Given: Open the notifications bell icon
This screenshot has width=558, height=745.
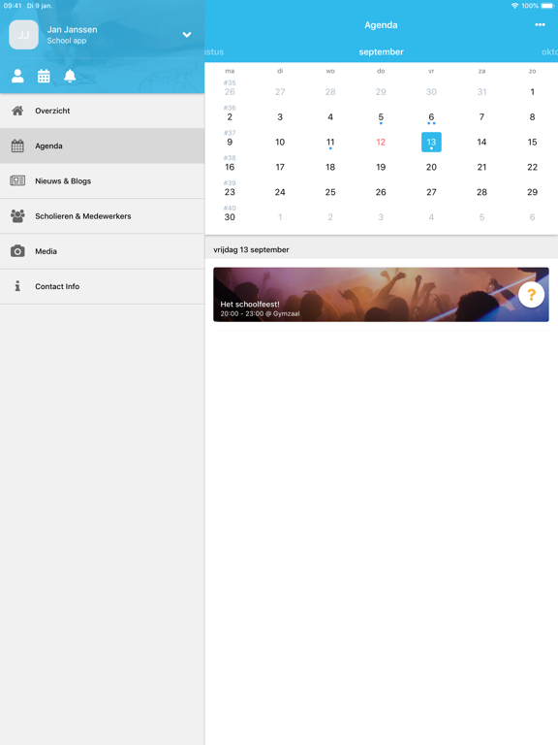Looking at the screenshot, I should pos(70,76).
